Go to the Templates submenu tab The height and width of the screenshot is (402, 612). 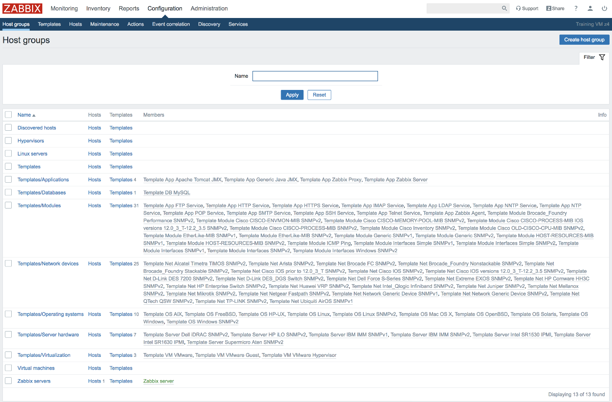pyautogui.click(x=49, y=24)
